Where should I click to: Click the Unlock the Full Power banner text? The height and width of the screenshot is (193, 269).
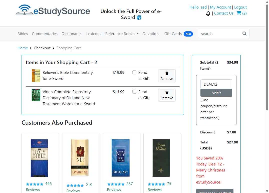click(131, 15)
